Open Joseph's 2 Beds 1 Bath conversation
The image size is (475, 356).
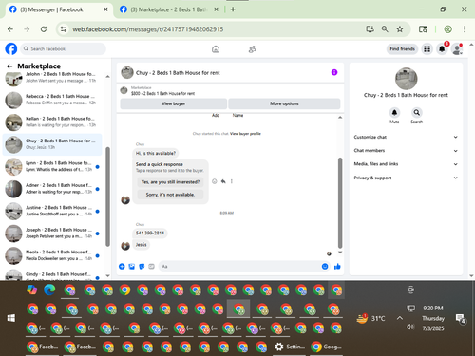click(x=52, y=234)
